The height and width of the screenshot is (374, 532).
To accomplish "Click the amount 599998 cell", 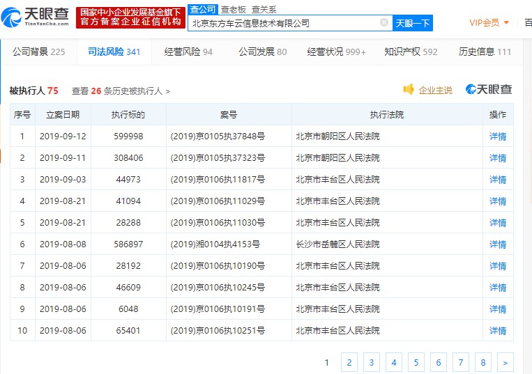I will point(128,137).
